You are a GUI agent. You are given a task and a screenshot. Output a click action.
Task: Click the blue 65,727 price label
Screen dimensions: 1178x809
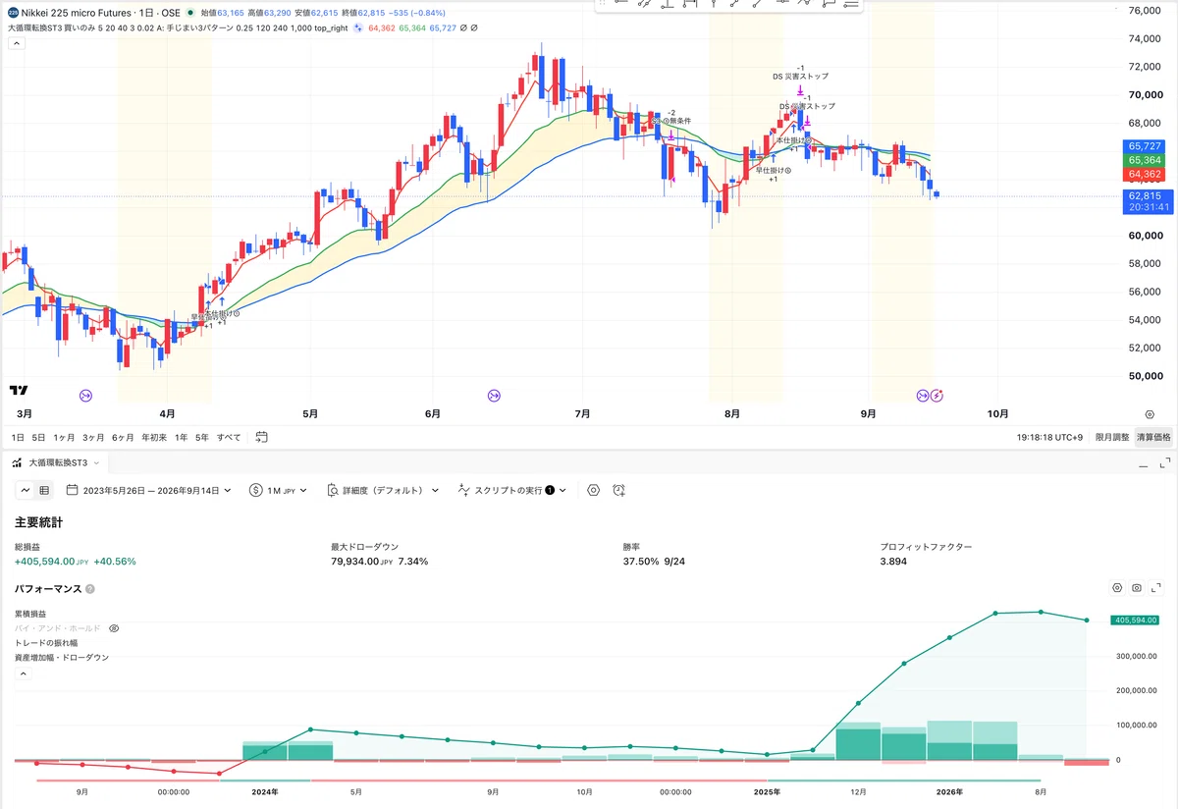point(1145,145)
